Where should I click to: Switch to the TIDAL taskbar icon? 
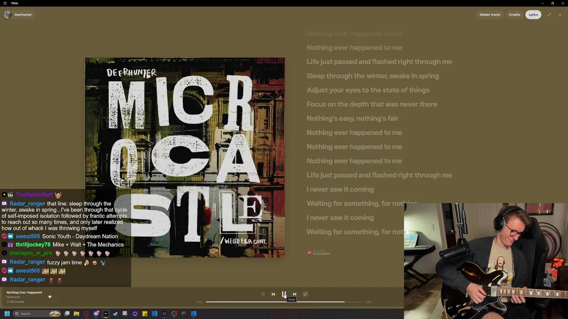click(106, 314)
